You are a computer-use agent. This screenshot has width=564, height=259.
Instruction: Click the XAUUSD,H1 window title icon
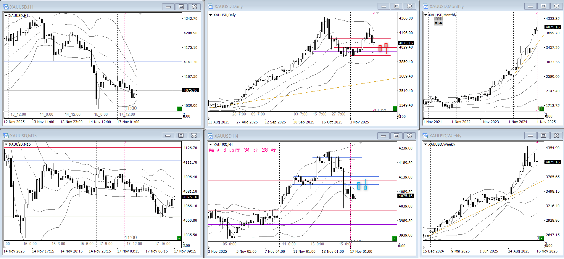click(x=6, y=7)
